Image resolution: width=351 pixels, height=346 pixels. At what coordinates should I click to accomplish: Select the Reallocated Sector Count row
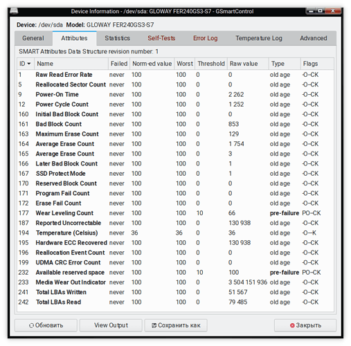(x=175, y=84)
